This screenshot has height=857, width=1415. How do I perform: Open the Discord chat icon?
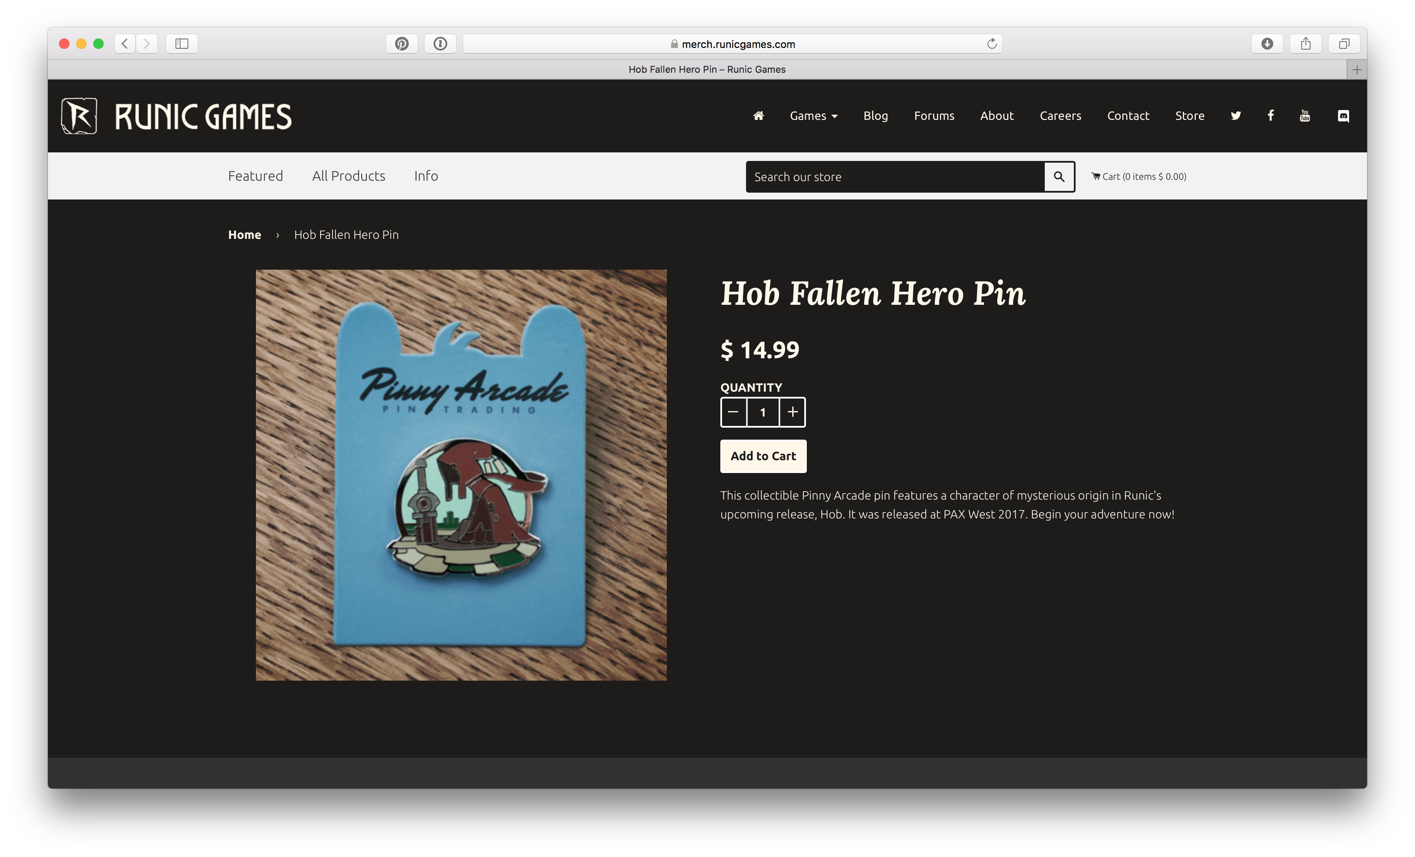tap(1343, 116)
